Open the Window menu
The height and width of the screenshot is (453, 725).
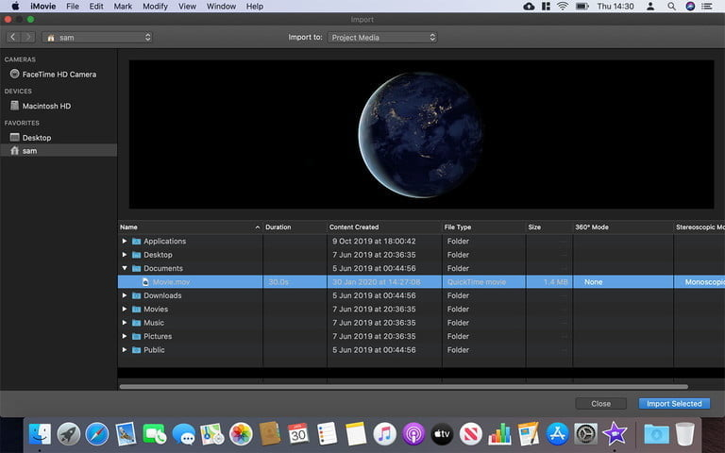[x=221, y=7]
